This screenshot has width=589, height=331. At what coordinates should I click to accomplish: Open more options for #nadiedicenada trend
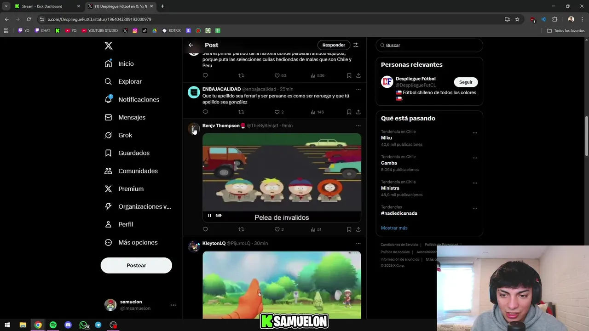(x=475, y=208)
